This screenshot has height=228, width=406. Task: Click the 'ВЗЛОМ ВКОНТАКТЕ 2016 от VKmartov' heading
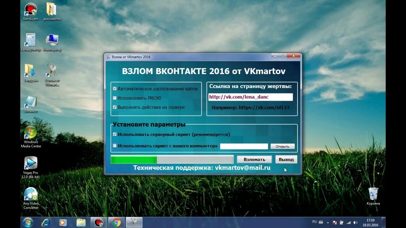click(204, 71)
